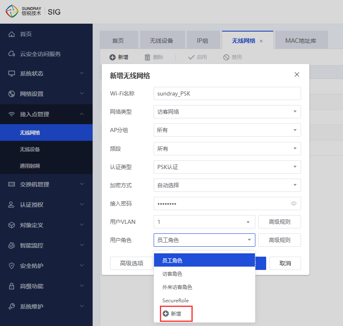343x326 pixels.
Task: Click the 禁用 prohibit icon
Action: click(x=226, y=57)
